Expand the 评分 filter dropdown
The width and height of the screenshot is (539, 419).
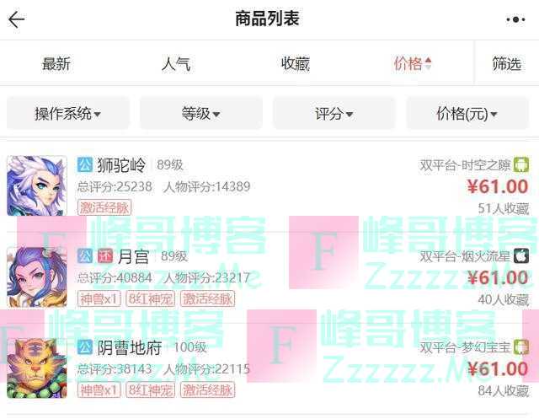(334, 113)
